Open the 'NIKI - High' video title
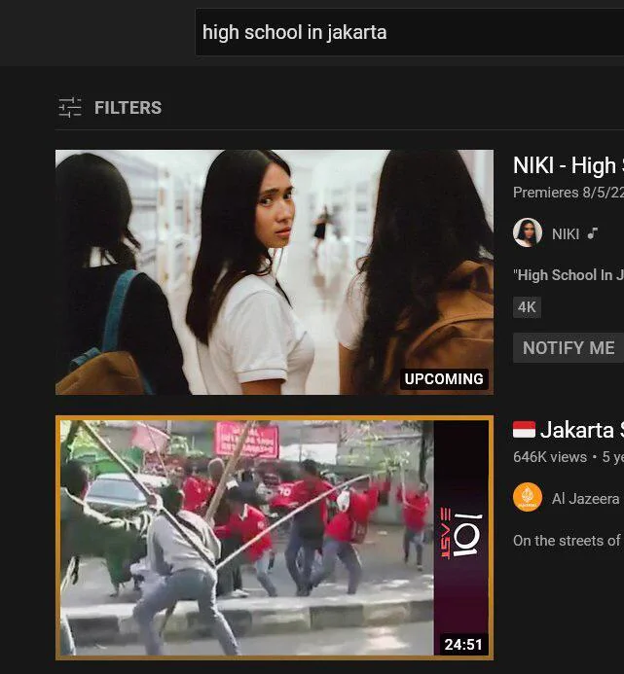 click(x=569, y=165)
